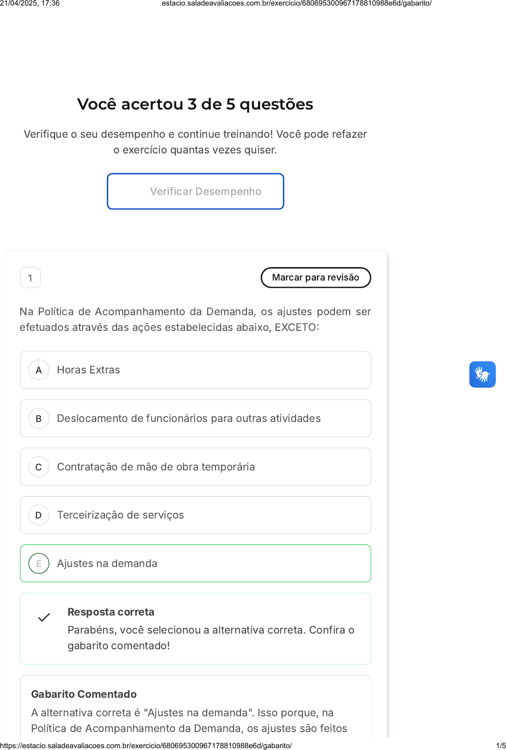
Task: Click the Resposta correta feedback title
Action: coord(111,612)
